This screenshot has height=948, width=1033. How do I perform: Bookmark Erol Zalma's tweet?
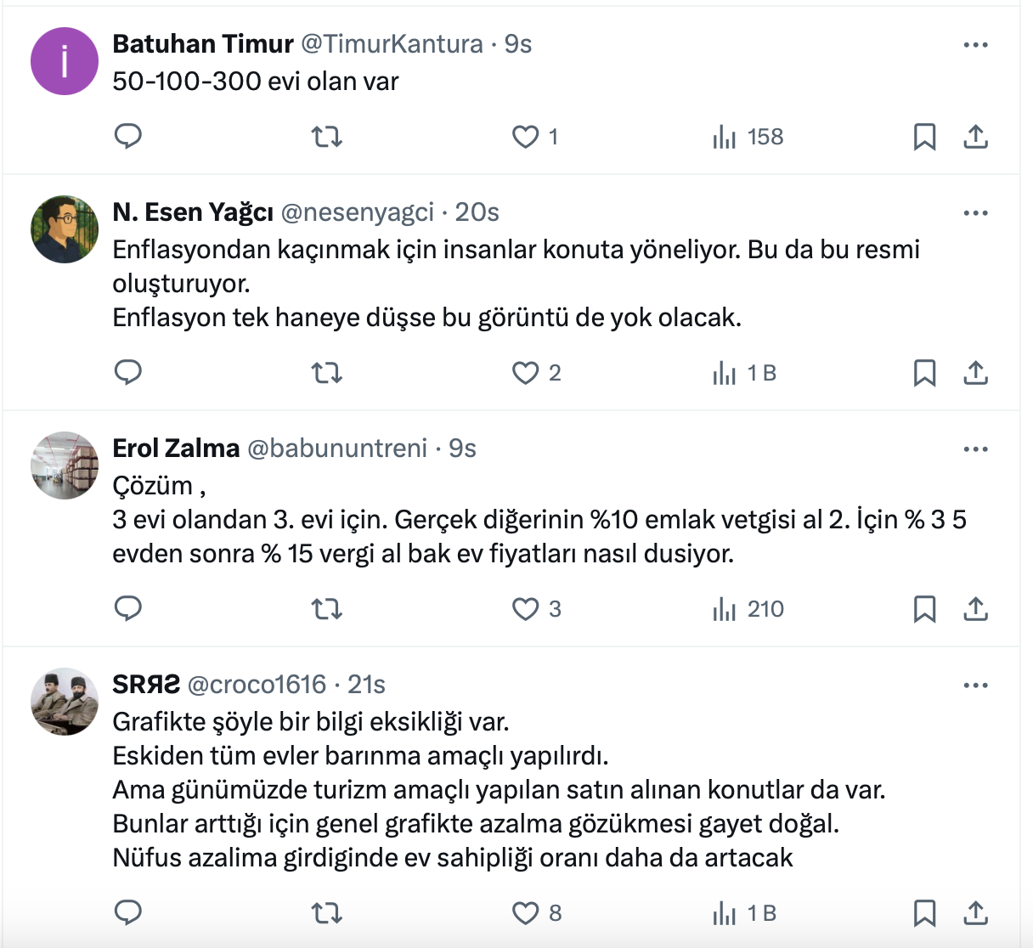[924, 609]
